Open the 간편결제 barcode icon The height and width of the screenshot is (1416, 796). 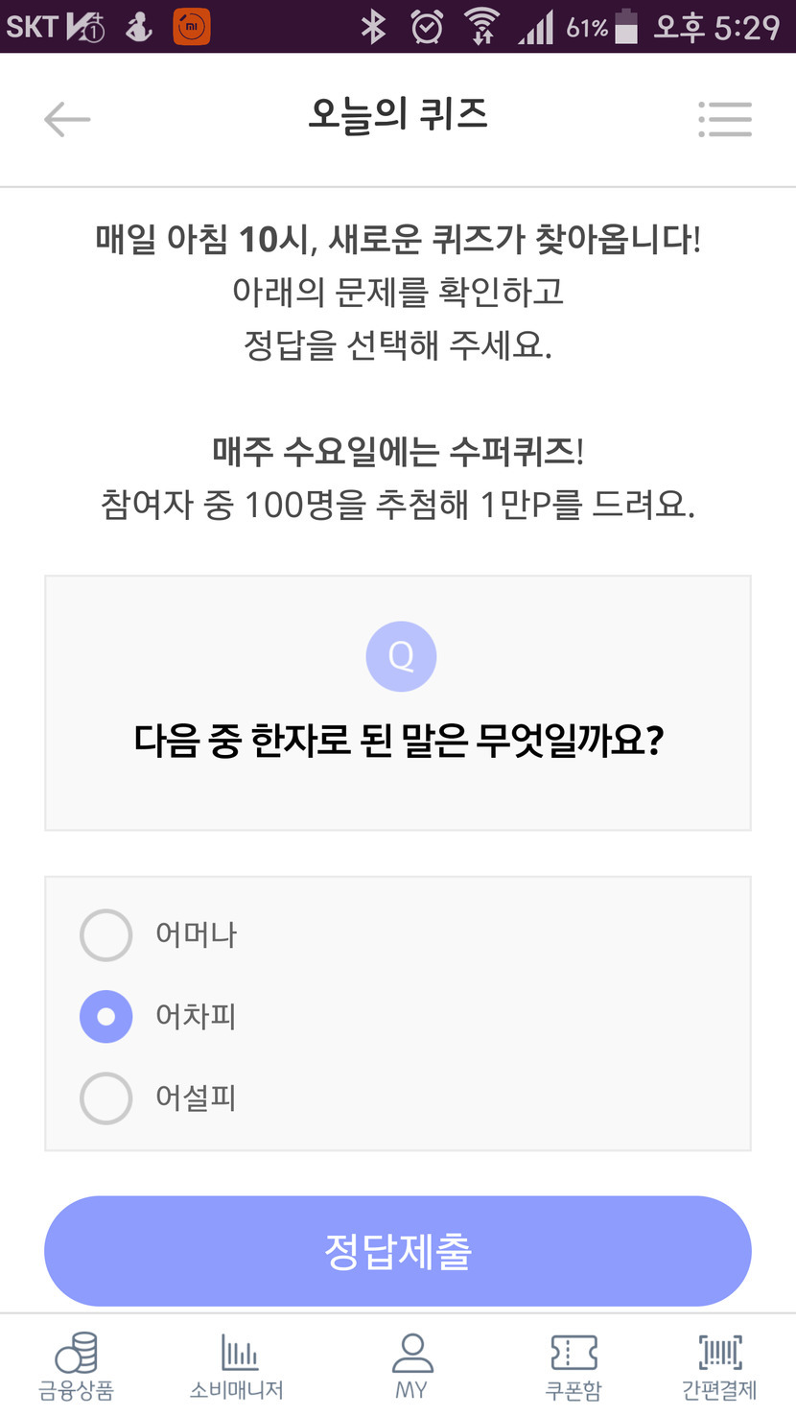point(719,1355)
